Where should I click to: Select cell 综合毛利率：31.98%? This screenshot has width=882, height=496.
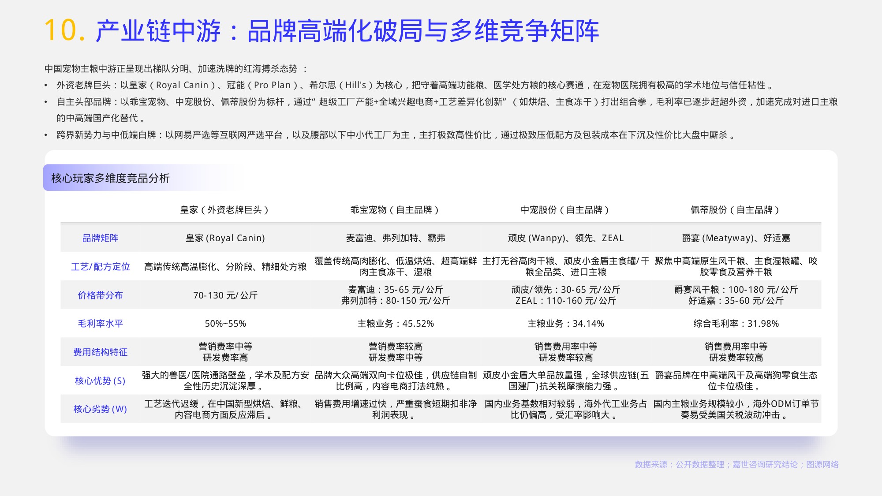736,324
